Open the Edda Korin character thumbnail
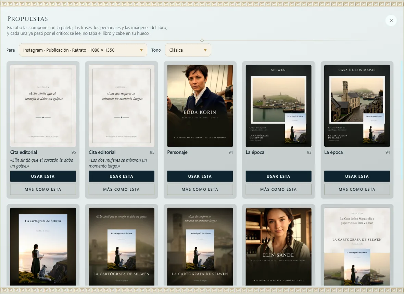This screenshot has width=404, height=294. coord(200,106)
